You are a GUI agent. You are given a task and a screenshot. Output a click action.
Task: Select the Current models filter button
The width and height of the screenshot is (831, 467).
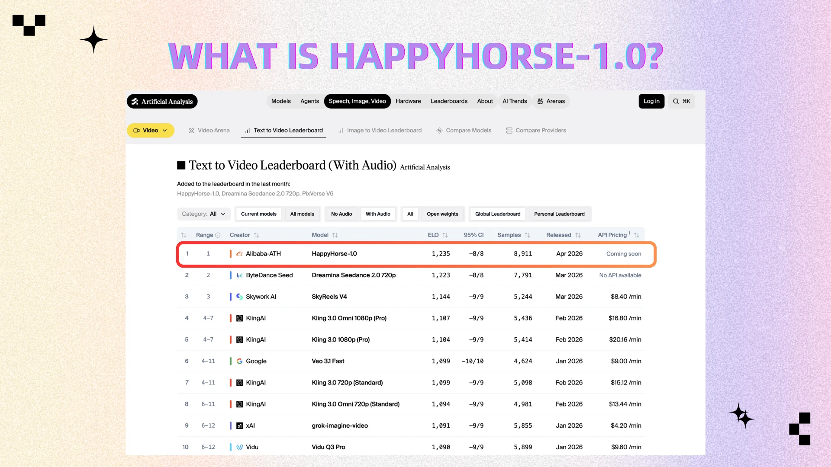click(258, 214)
